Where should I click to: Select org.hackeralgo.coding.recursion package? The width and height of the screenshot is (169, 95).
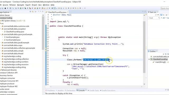pos(16,64)
